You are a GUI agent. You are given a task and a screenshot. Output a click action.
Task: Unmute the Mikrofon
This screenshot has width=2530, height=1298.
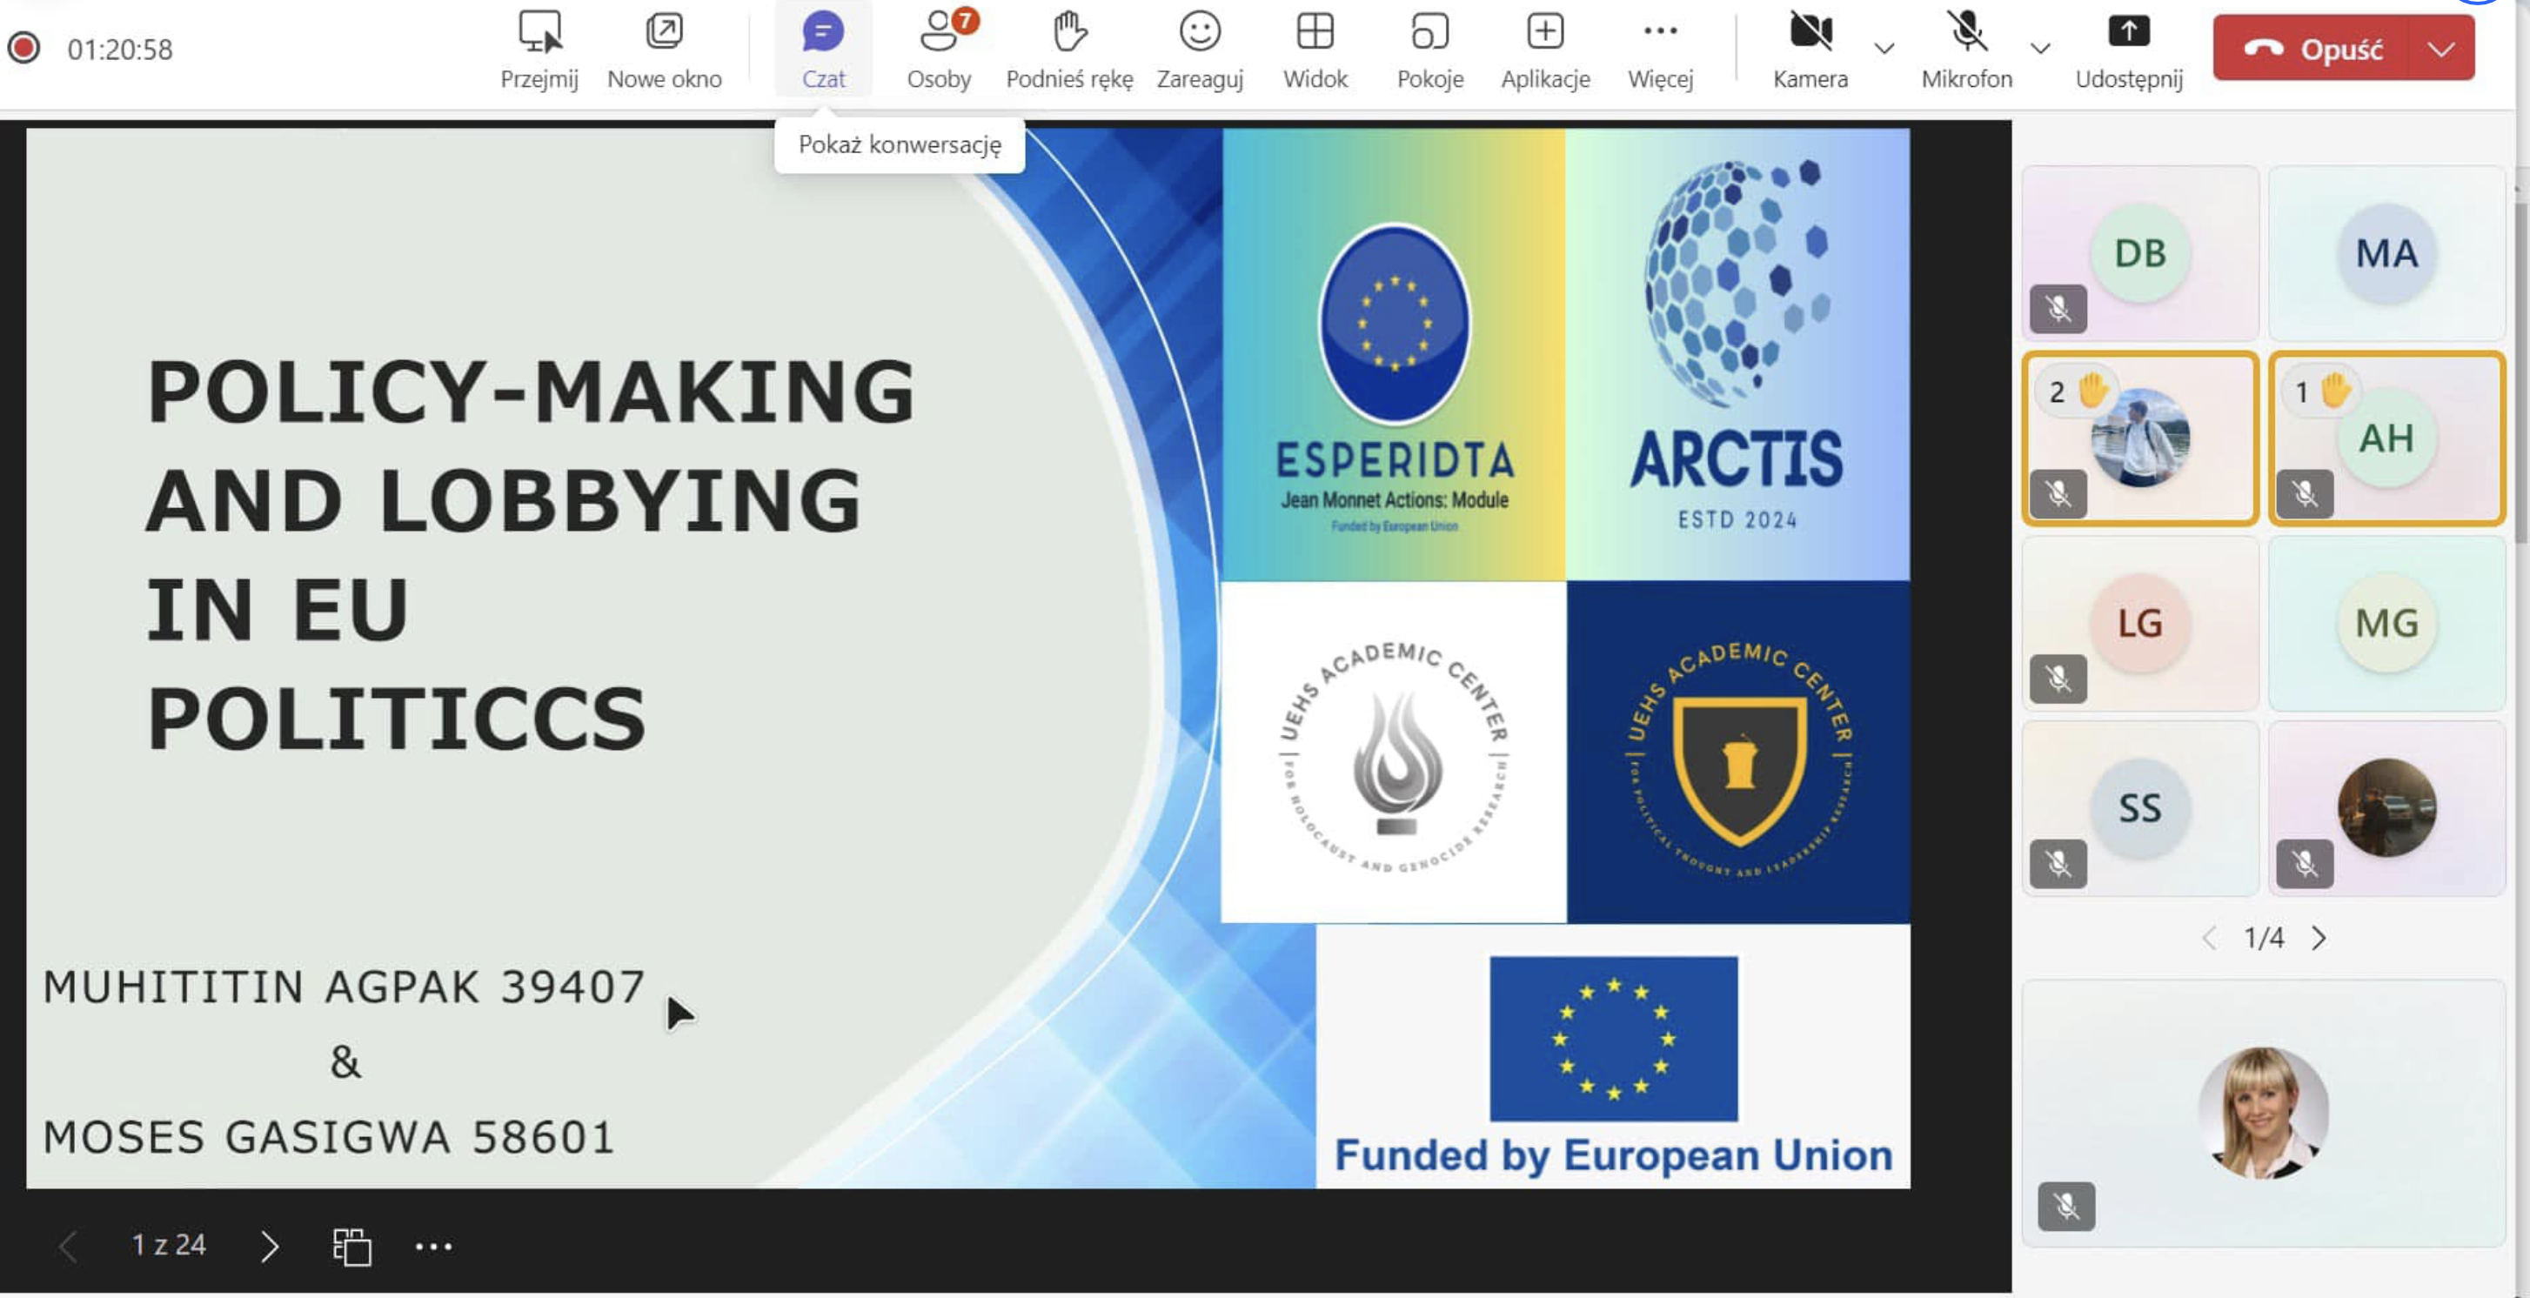(1966, 49)
